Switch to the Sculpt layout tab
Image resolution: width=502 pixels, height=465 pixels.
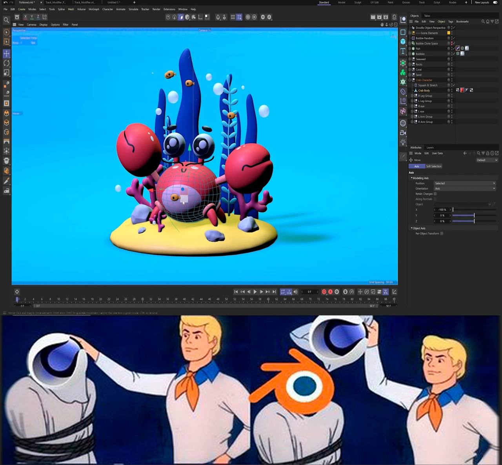[x=358, y=2]
